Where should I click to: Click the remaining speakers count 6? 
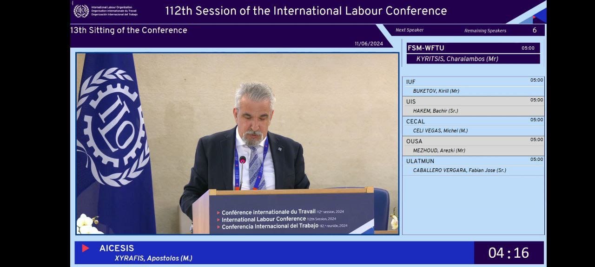[534, 30]
